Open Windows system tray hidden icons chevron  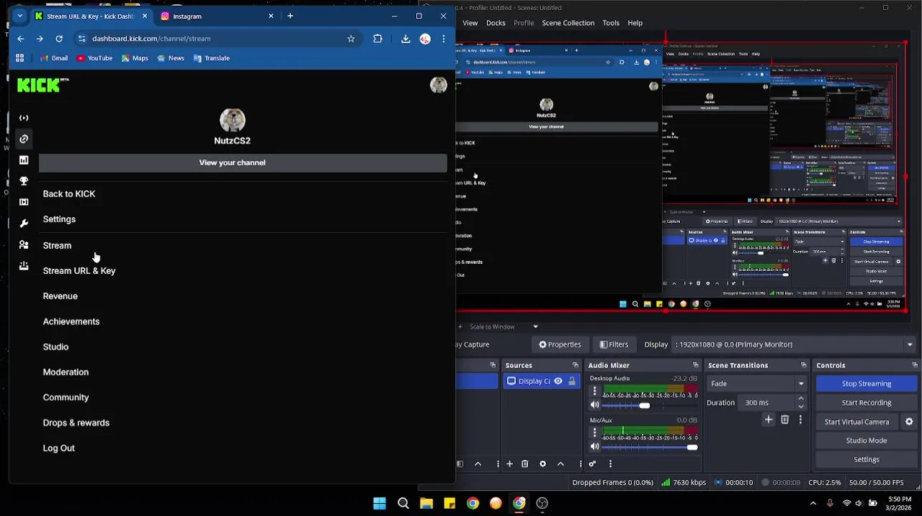click(813, 503)
